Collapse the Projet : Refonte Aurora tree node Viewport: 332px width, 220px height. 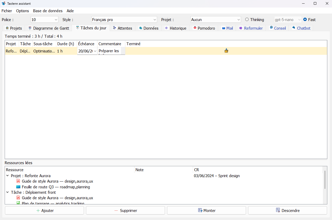7,176
